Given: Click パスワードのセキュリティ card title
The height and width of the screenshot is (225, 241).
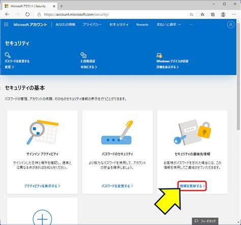Looking at the screenshot, I should point(117,154).
